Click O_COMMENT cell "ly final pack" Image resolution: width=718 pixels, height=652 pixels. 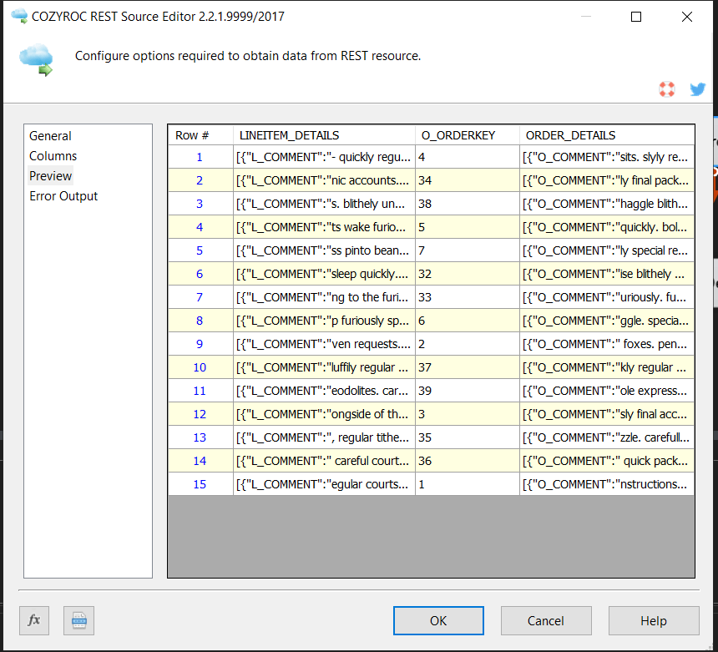click(x=607, y=180)
